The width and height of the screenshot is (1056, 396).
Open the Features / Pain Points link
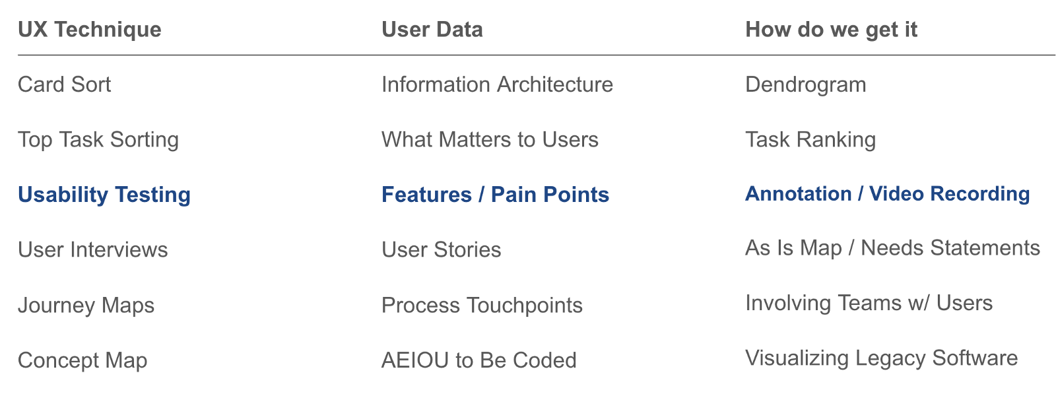495,195
